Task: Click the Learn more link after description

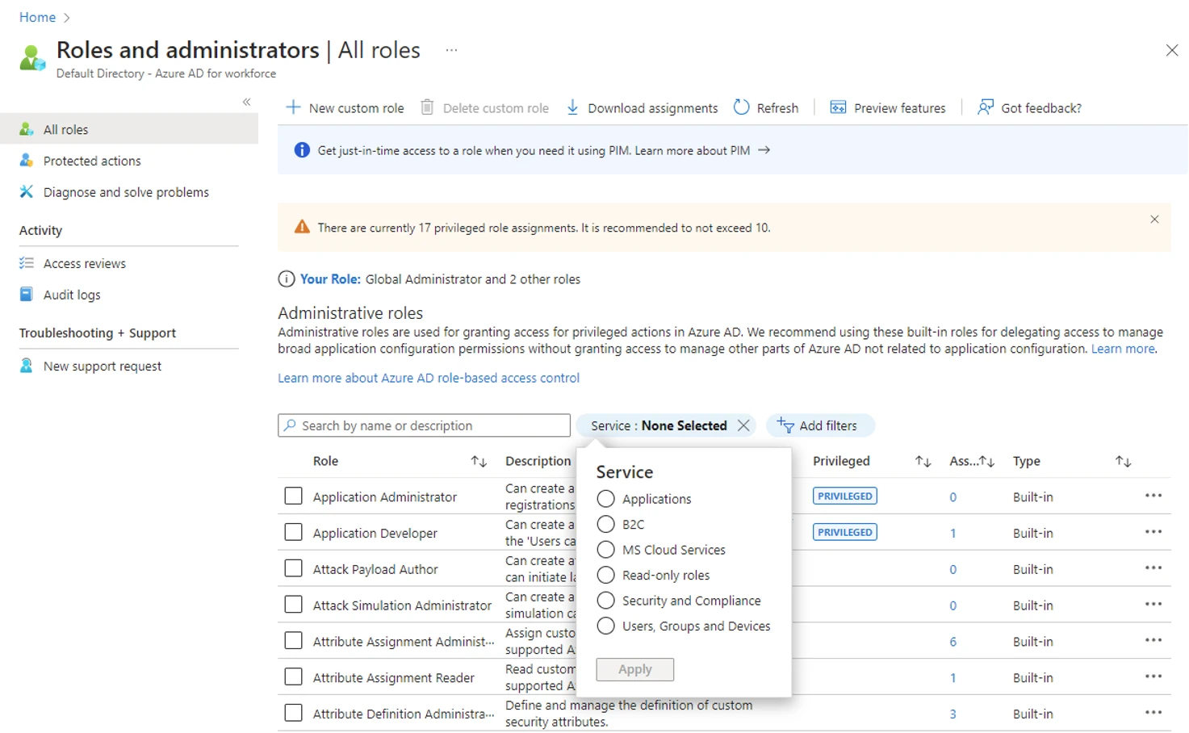Action: coord(1123,349)
